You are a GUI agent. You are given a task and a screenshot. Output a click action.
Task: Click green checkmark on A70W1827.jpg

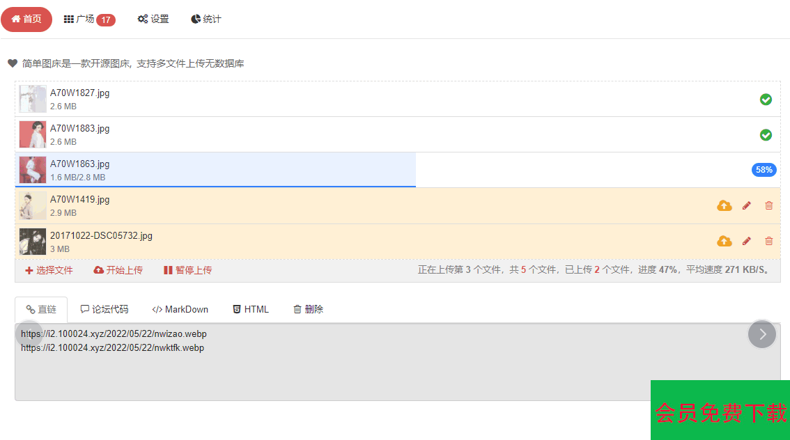click(x=766, y=100)
